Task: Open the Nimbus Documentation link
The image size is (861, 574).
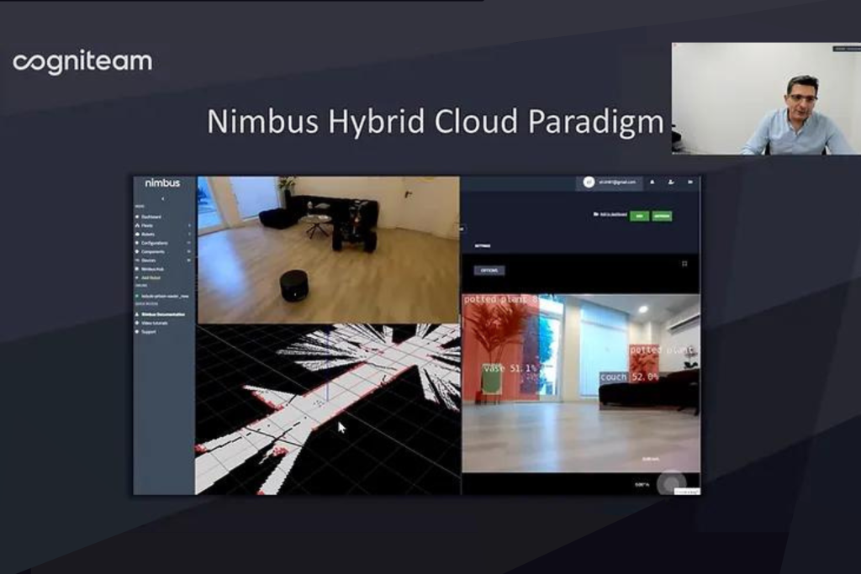Action: coord(163,314)
